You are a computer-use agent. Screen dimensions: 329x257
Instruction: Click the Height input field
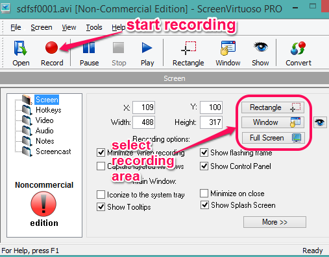pos(211,122)
